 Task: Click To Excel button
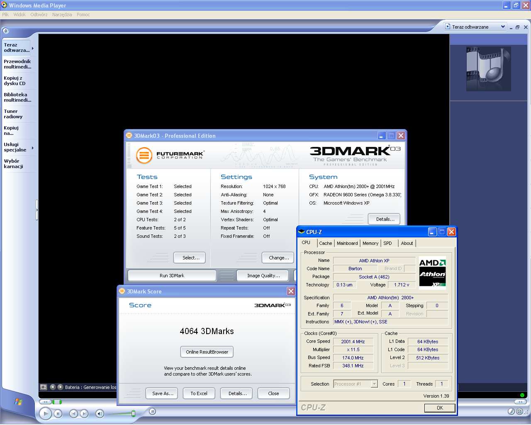(199, 393)
